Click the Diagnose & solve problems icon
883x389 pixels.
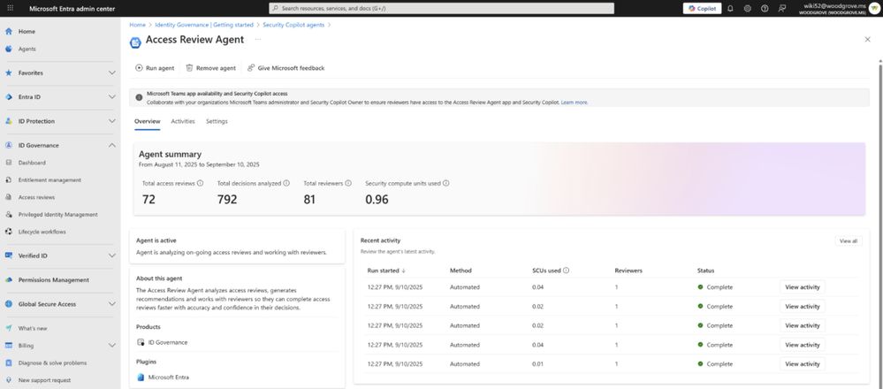point(9,363)
